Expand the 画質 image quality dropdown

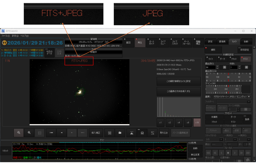249,96
